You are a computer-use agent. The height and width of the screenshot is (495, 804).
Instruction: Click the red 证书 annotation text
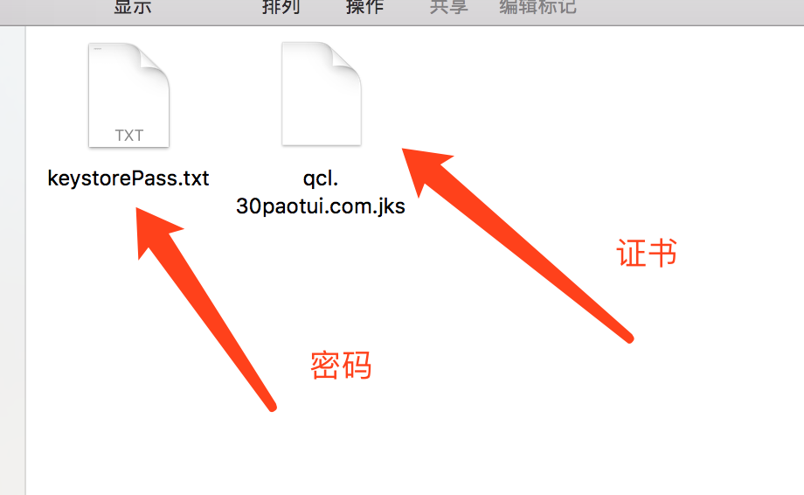[647, 253]
